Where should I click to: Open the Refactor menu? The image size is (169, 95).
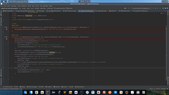(x=24, y=6)
